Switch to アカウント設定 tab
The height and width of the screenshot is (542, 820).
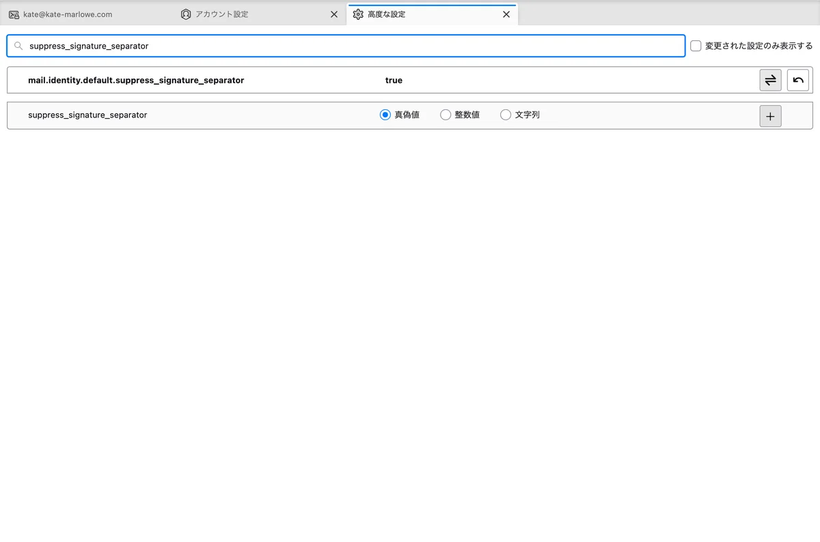(x=259, y=14)
